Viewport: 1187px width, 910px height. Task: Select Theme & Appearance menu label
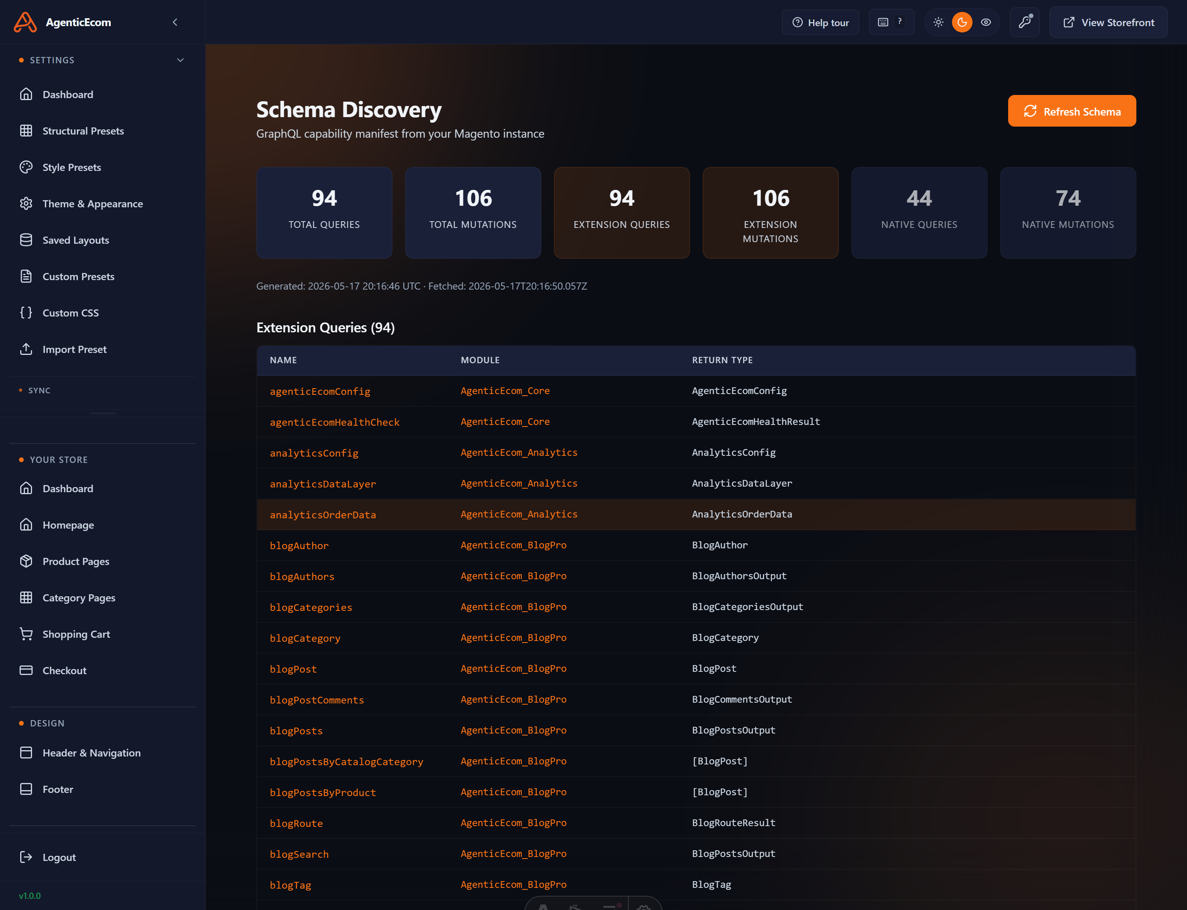coord(93,204)
